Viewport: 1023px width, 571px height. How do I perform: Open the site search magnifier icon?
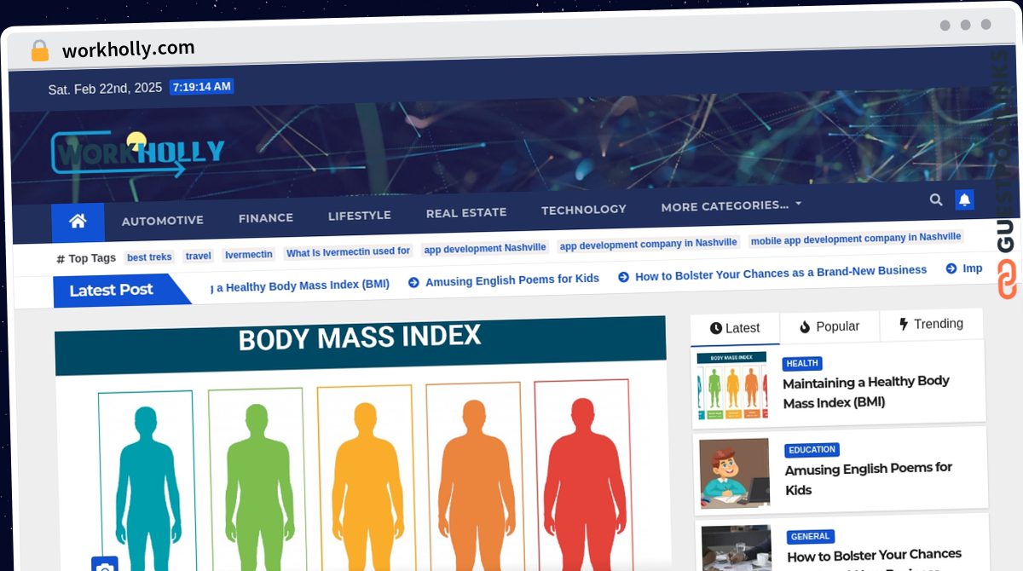936,199
